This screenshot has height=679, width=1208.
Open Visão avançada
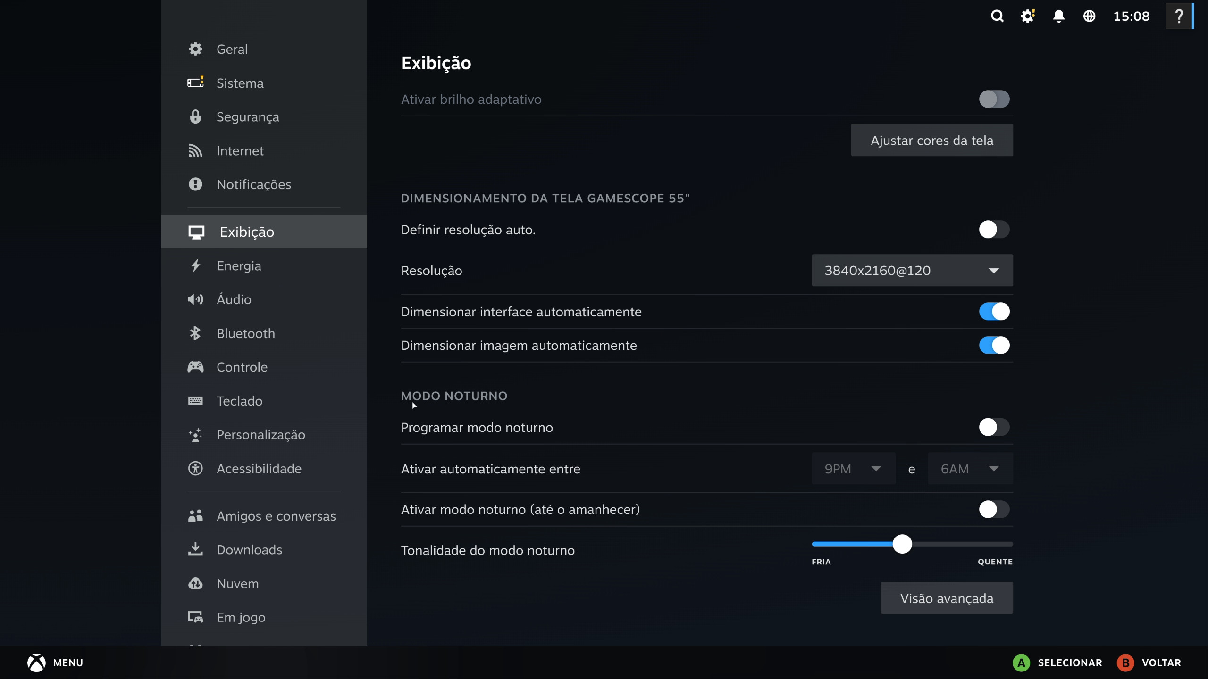click(946, 598)
